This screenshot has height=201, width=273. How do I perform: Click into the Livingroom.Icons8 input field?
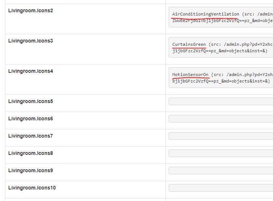221,153
